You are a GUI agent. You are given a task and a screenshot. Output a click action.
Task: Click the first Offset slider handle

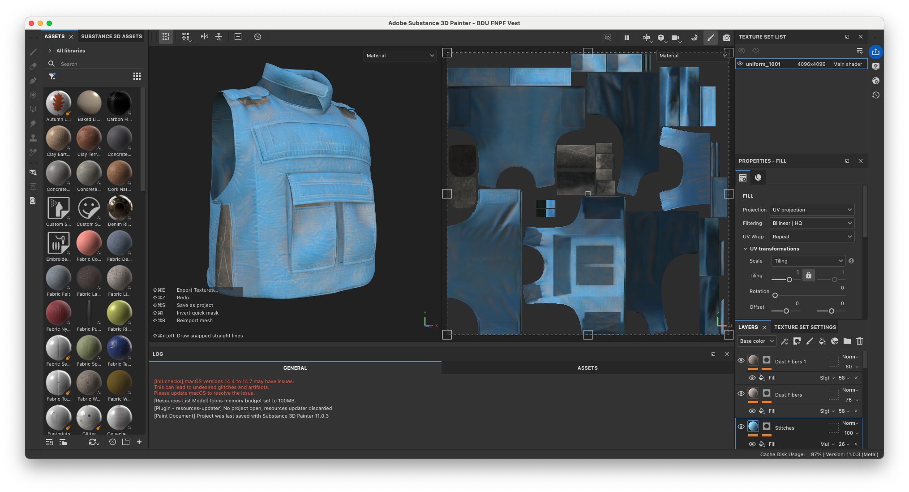[786, 311]
